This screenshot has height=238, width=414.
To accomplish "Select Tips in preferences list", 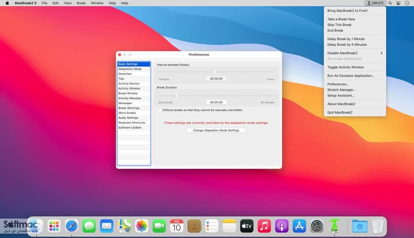I will click(134, 79).
